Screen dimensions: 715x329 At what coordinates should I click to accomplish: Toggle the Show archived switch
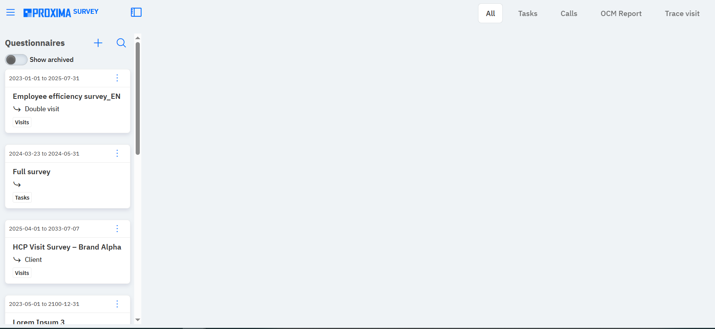pyautogui.click(x=16, y=60)
